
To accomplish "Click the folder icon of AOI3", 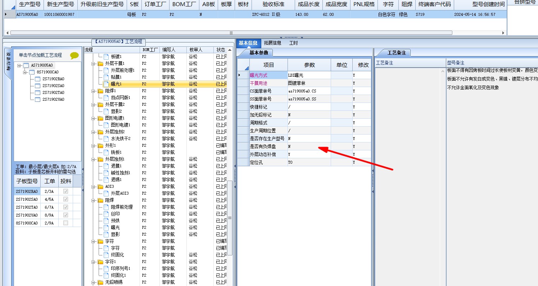I will [x=100, y=186].
